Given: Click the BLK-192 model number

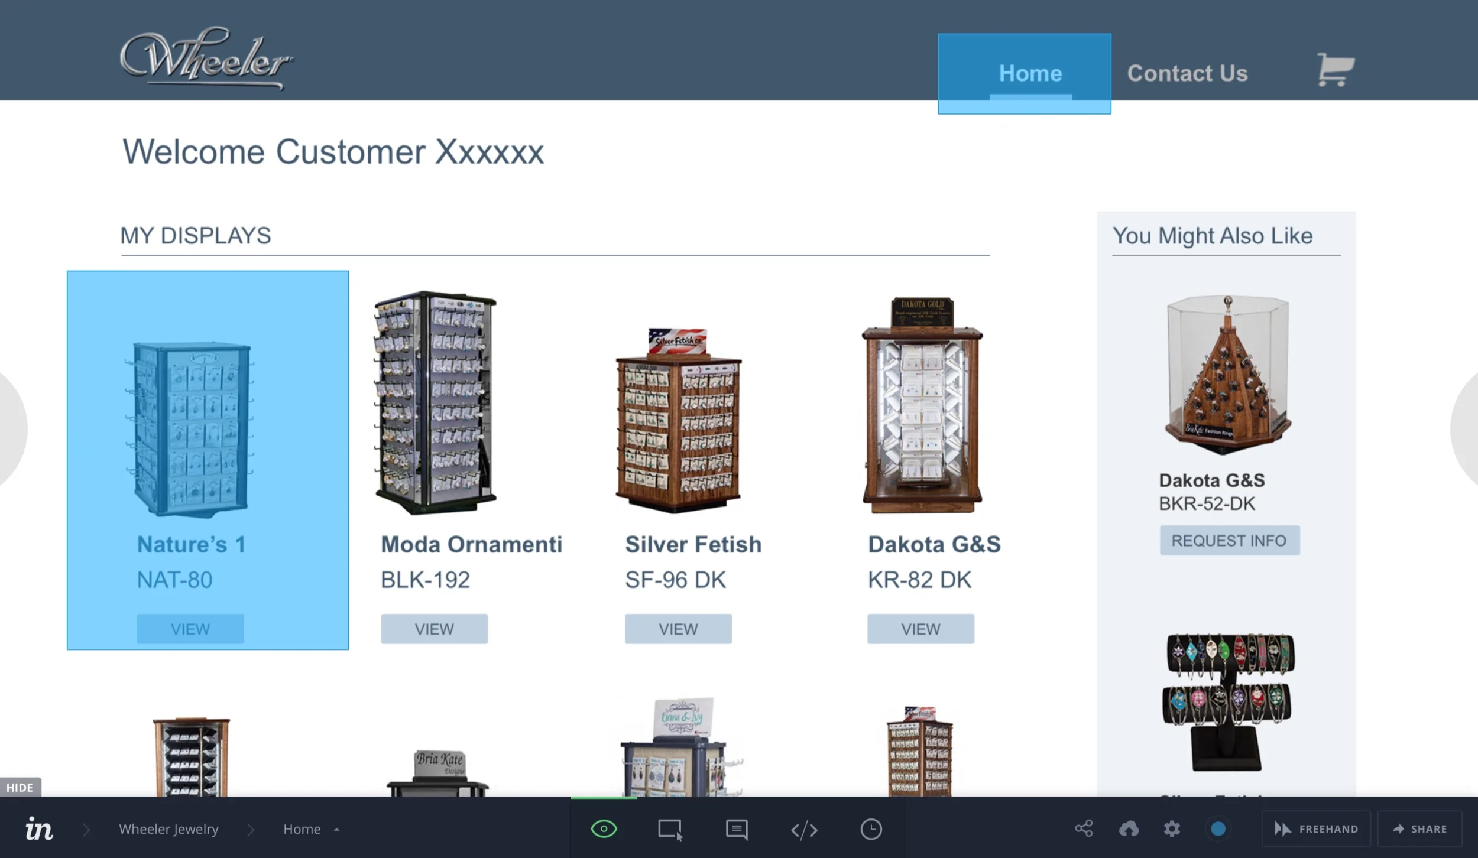Looking at the screenshot, I should pos(425,580).
